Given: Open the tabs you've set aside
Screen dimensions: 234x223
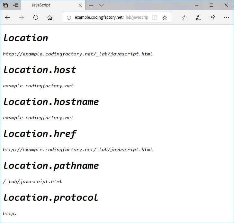Looking at the screenshot, I should pos(5,5).
